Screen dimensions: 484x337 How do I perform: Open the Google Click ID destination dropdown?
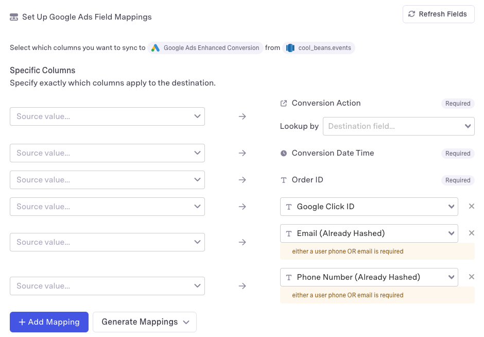369,207
